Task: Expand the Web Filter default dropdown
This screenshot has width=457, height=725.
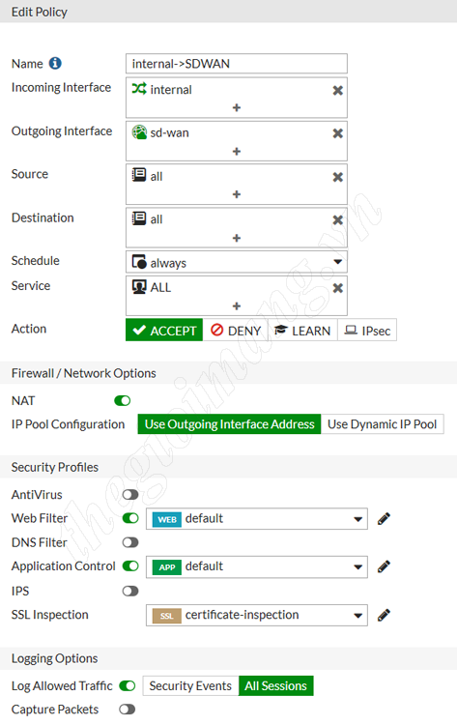Action: tap(257, 519)
